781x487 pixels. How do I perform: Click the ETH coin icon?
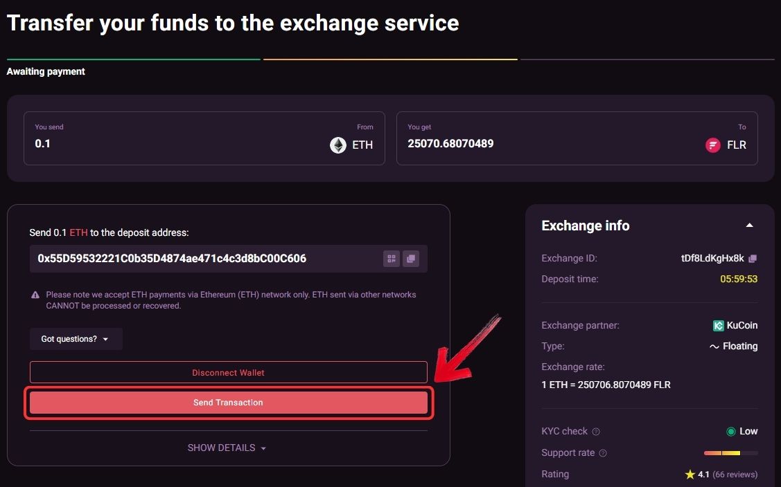pyautogui.click(x=338, y=145)
